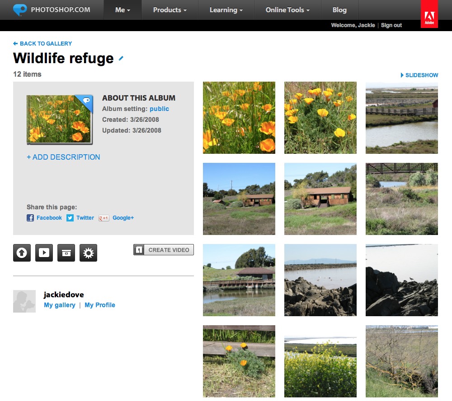Expand the Online Tools dropdown menu

point(287,10)
